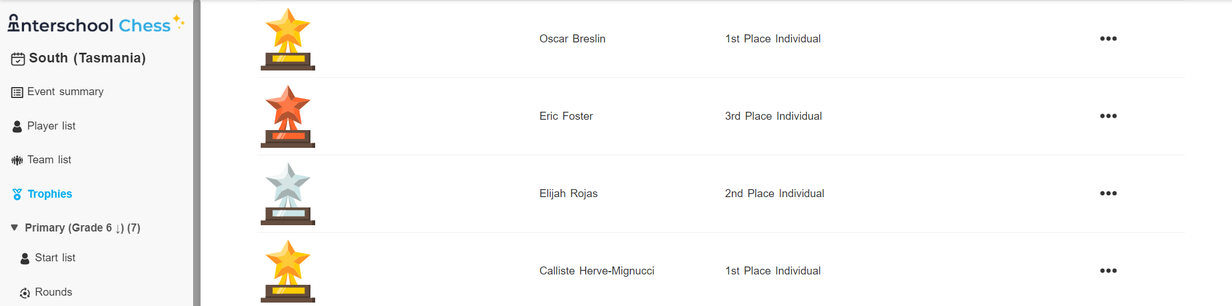The width and height of the screenshot is (1232, 306).
Task: Open options menu for Eric Foster's trophy
Action: click(1108, 116)
